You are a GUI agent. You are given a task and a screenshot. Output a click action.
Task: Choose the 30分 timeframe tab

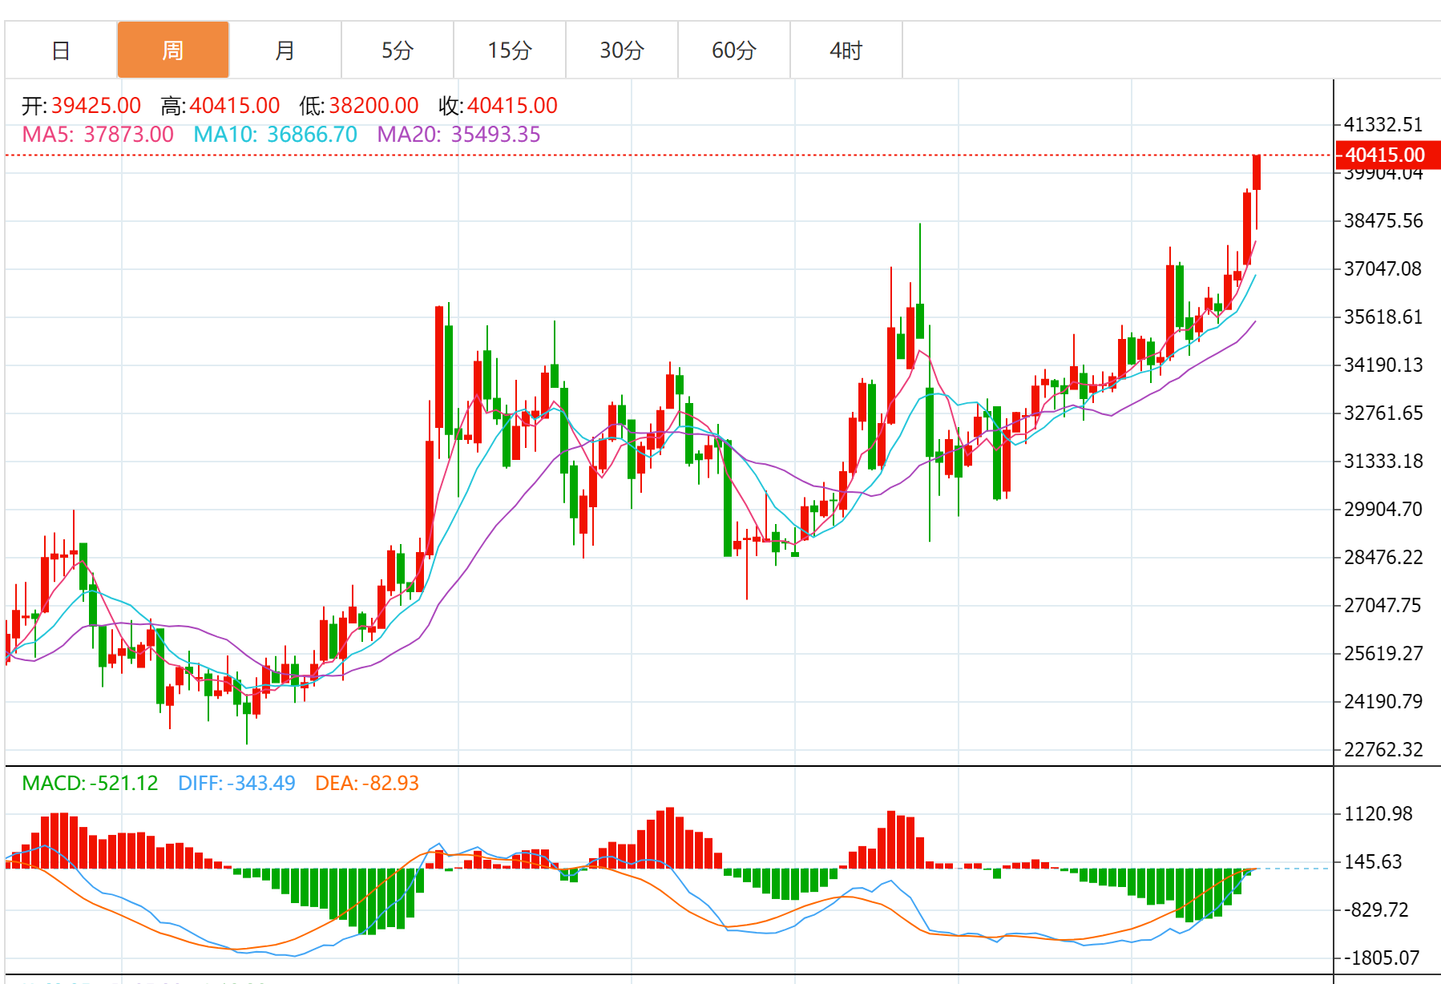tap(622, 50)
